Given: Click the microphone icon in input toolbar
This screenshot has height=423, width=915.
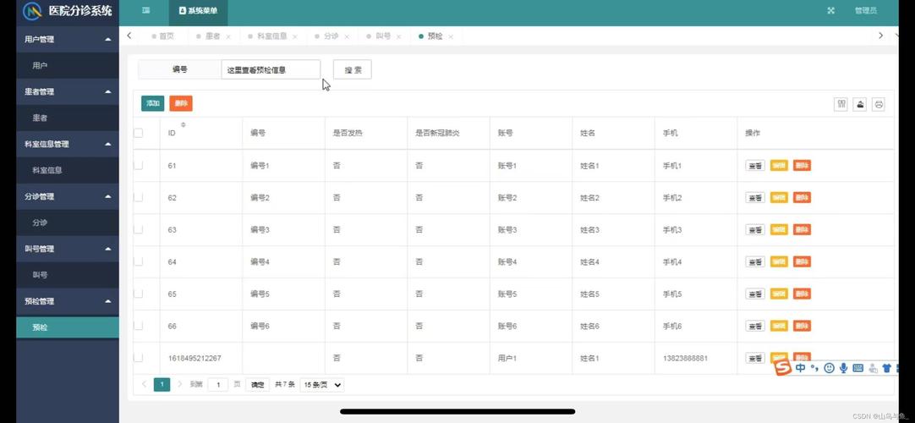Looking at the screenshot, I should click(843, 367).
